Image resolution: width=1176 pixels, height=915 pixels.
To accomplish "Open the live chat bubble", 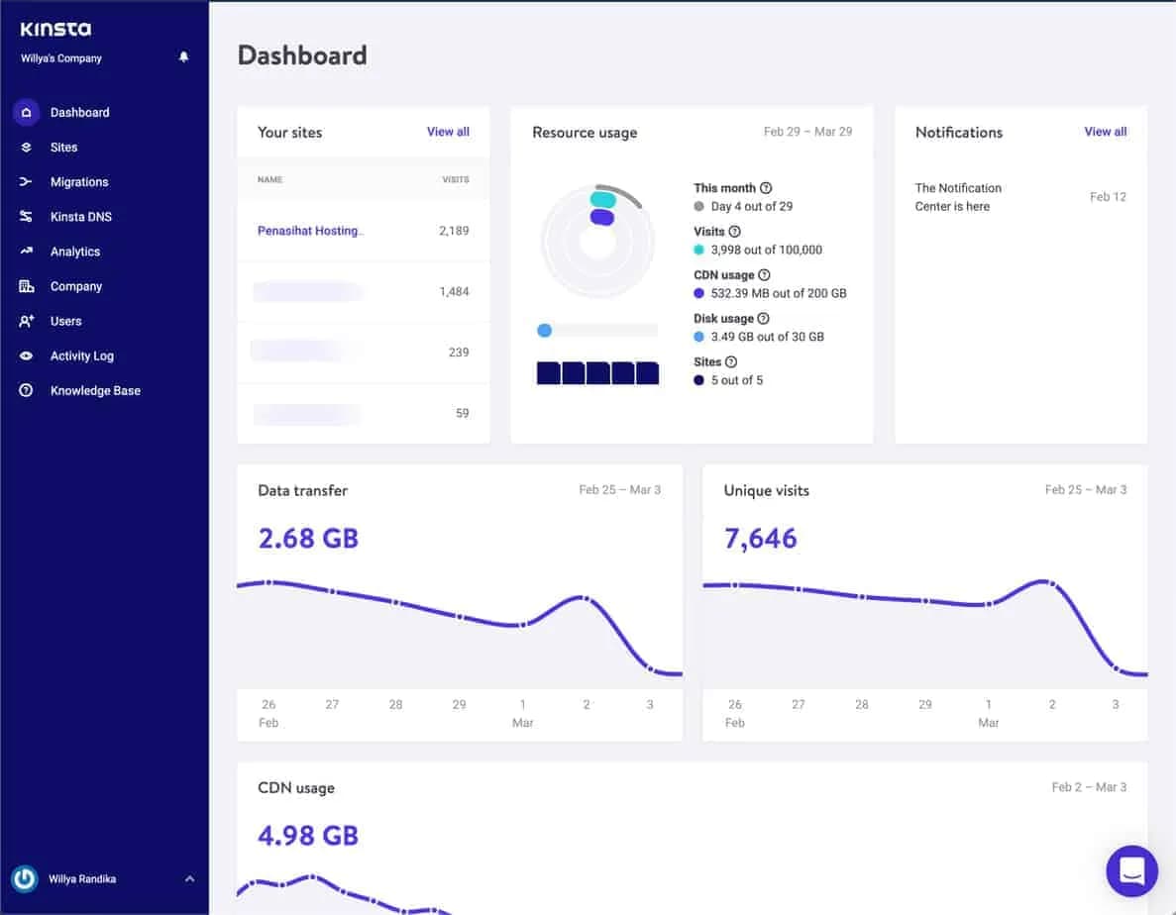I will click(x=1131, y=870).
